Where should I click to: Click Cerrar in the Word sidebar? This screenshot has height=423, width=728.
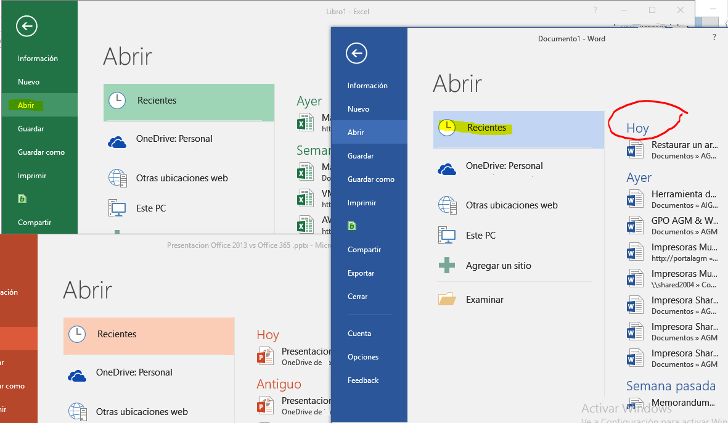(358, 296)
